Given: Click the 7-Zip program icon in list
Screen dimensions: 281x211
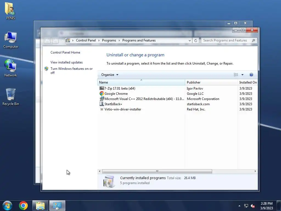Looking at the screenshot, I should [102, 88].
